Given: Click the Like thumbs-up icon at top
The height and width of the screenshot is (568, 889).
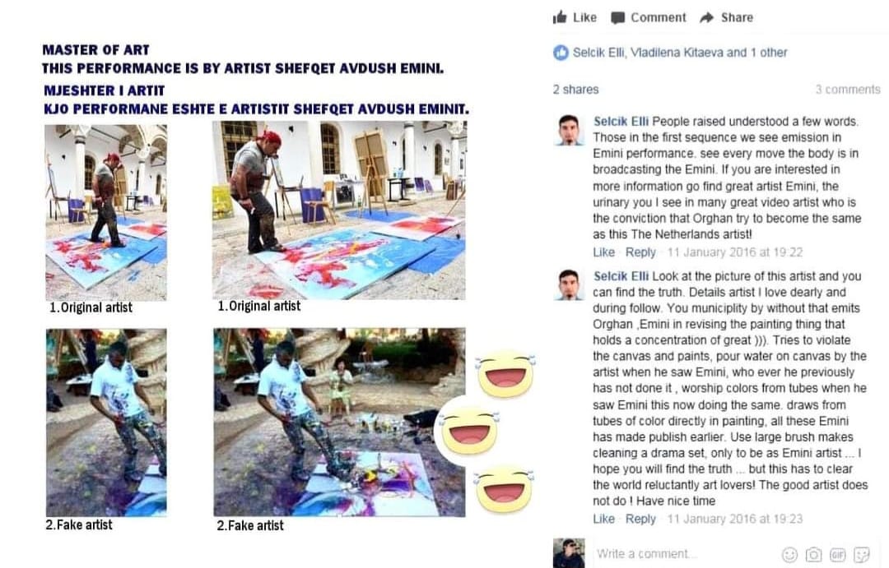Looking at the screenshot, I should (x=560, y=17).
